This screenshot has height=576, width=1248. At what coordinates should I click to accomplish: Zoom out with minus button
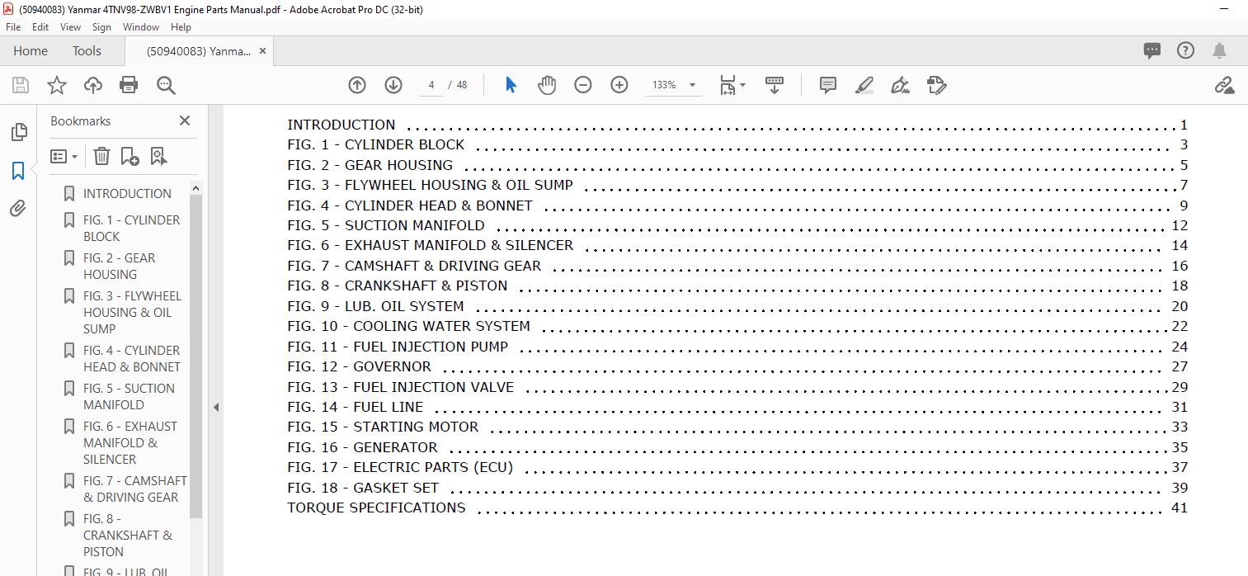point(583,85)
